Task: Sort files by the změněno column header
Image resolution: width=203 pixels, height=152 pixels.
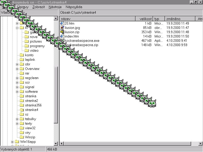Action: click(180, 19)
